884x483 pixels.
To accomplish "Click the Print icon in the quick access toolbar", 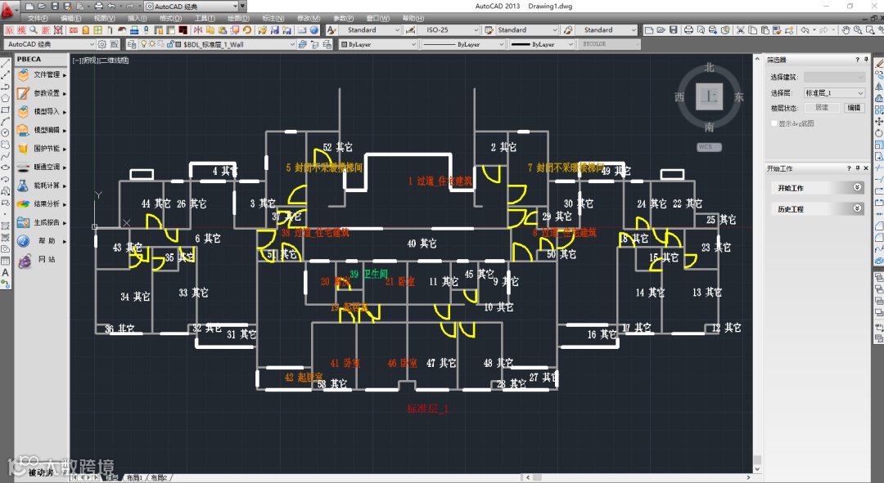I will pyautogui.click(x=99, y=7).
